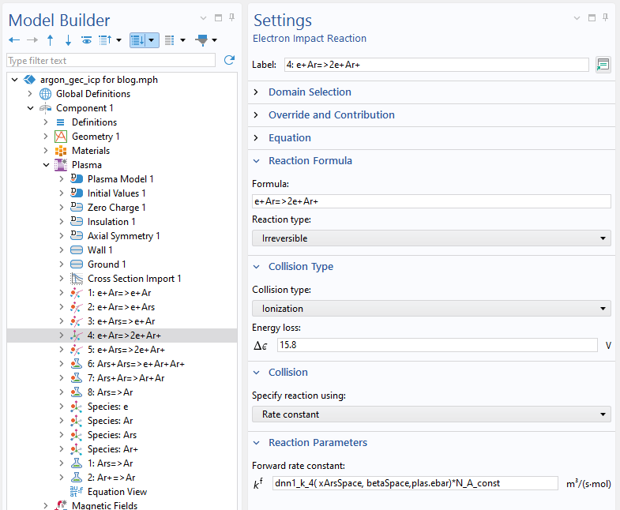This screenshot has height=510, width=620.
Task: Click the Type filter text search box
Action: point(111,61)
